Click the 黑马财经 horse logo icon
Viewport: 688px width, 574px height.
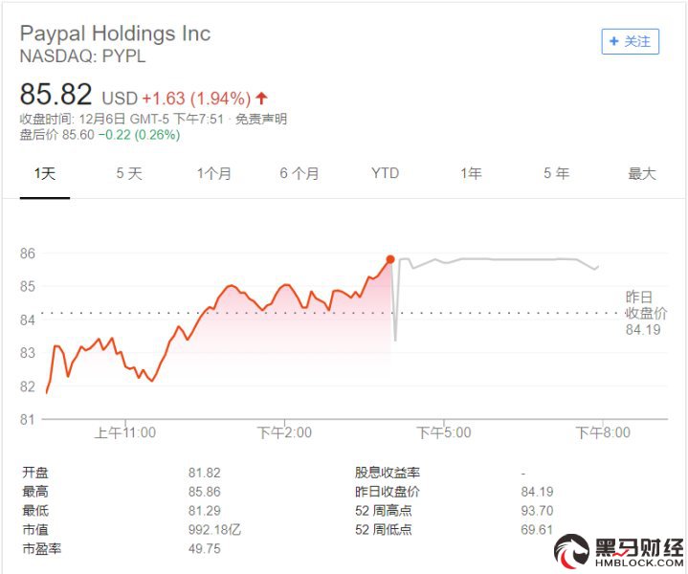pyautogui.click(x=571, y=550)
